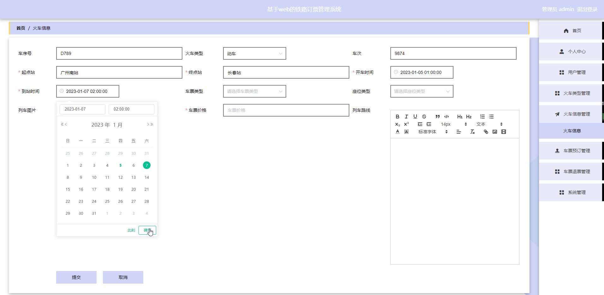Click the 2023 年 year header label
604x295 pixels.
(101, 125)
